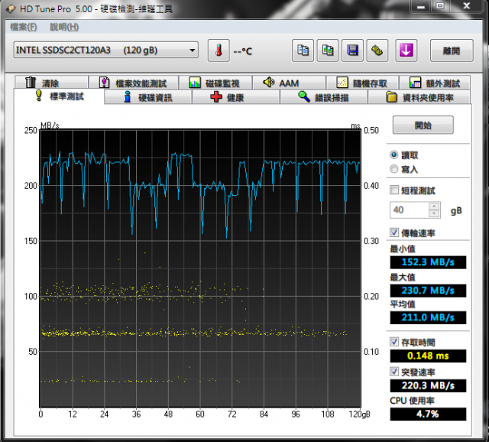This screenshot has height=442, width=489.
Task: Decrease short stroke size with down arrow
Action: 434,213
